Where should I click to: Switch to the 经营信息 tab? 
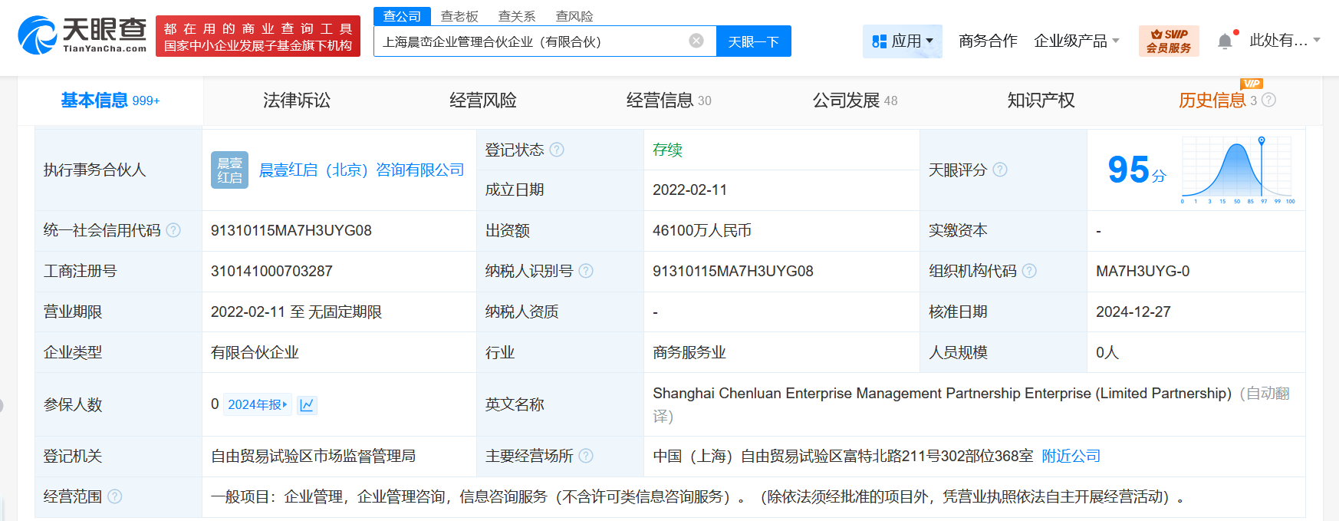pos(669,101)
